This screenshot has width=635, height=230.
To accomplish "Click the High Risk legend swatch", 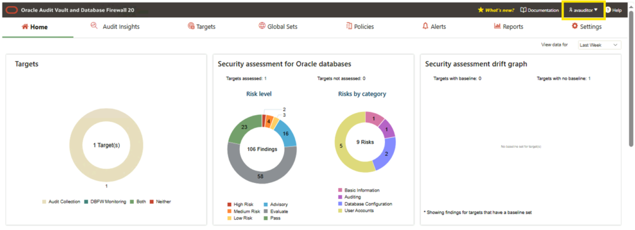I will [x=229, y=205].
